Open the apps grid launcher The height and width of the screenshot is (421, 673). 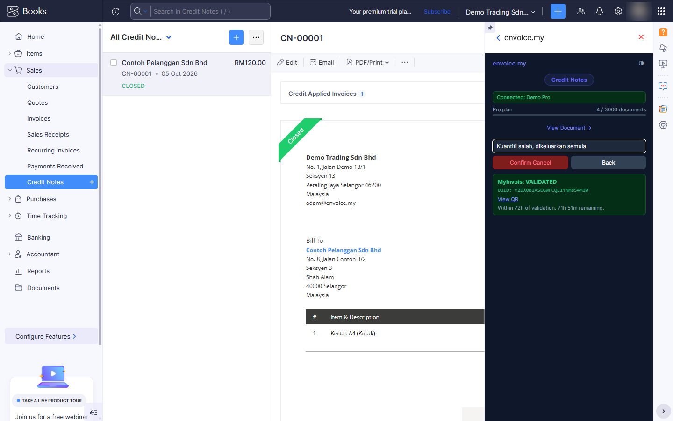click(661, 11)
